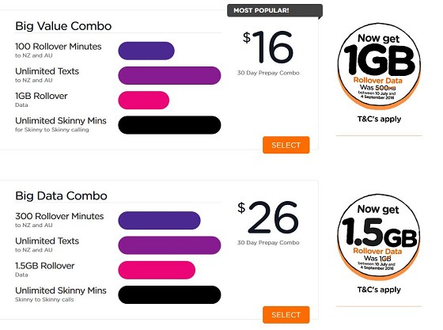Image resolution: width=443 pixels, height=330 pixels.
Task: Click the 1GB Rollover pink data bar
Action: click(x=143, y=101)
